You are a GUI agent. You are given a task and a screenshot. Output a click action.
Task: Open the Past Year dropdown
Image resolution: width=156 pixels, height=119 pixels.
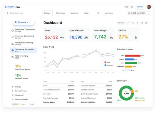point(123,23)
